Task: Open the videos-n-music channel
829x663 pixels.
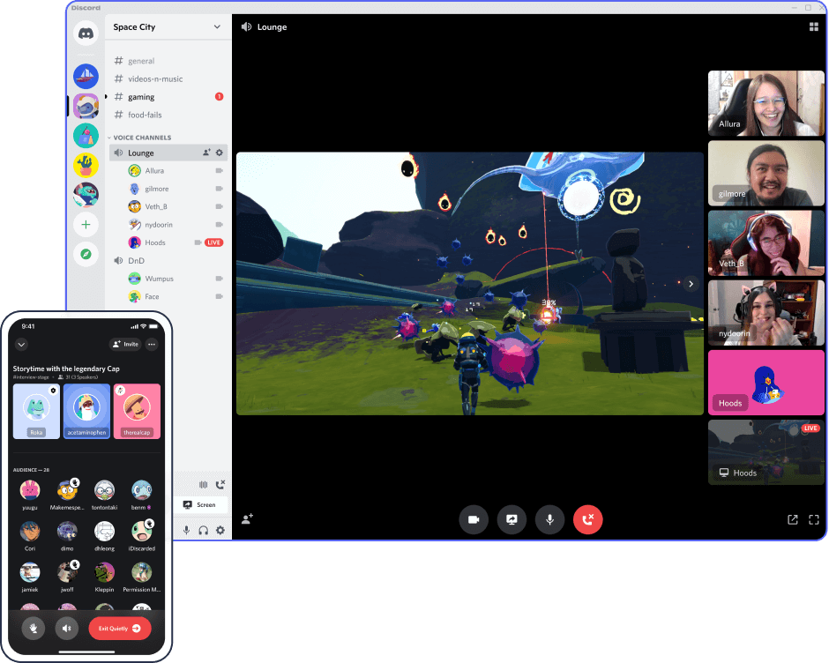Action: click(155, 79)
